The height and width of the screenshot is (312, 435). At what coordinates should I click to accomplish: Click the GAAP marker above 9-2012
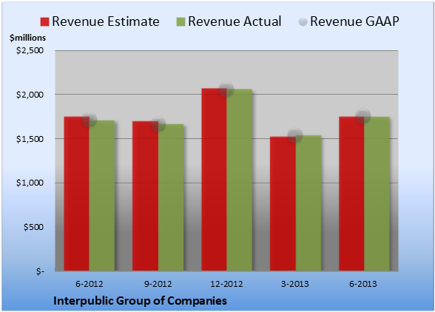pos(158,124)
